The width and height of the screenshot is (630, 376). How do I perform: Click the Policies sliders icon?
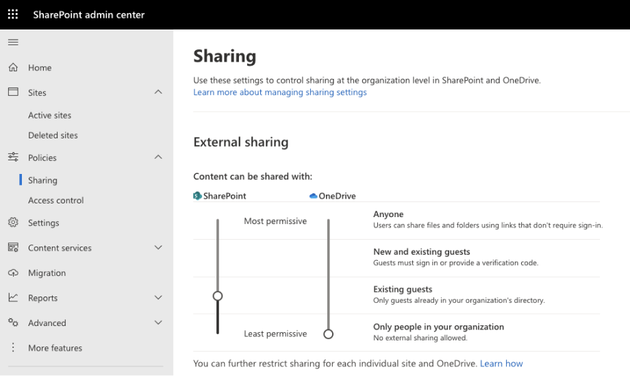tap(13, 158)
